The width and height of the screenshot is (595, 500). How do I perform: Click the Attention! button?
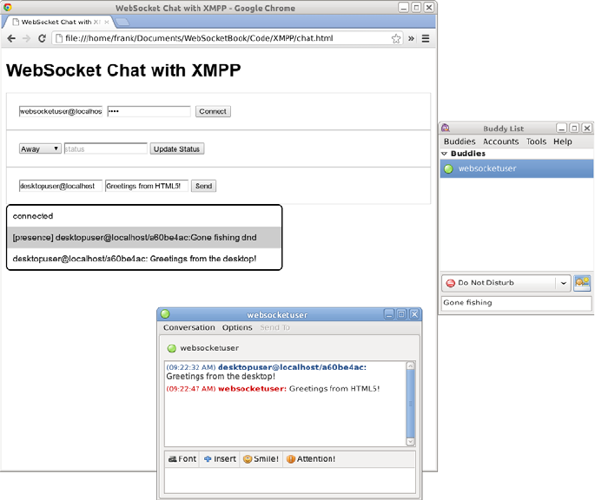pyautogui.click(x=311, y=459)
